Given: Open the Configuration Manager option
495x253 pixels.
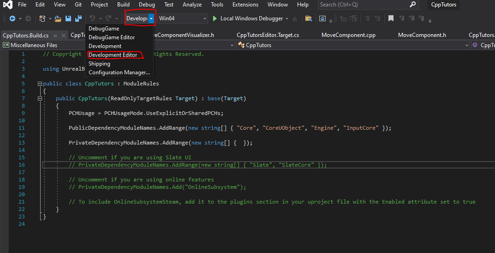Looking at the screenshot, I should [119, 72].
